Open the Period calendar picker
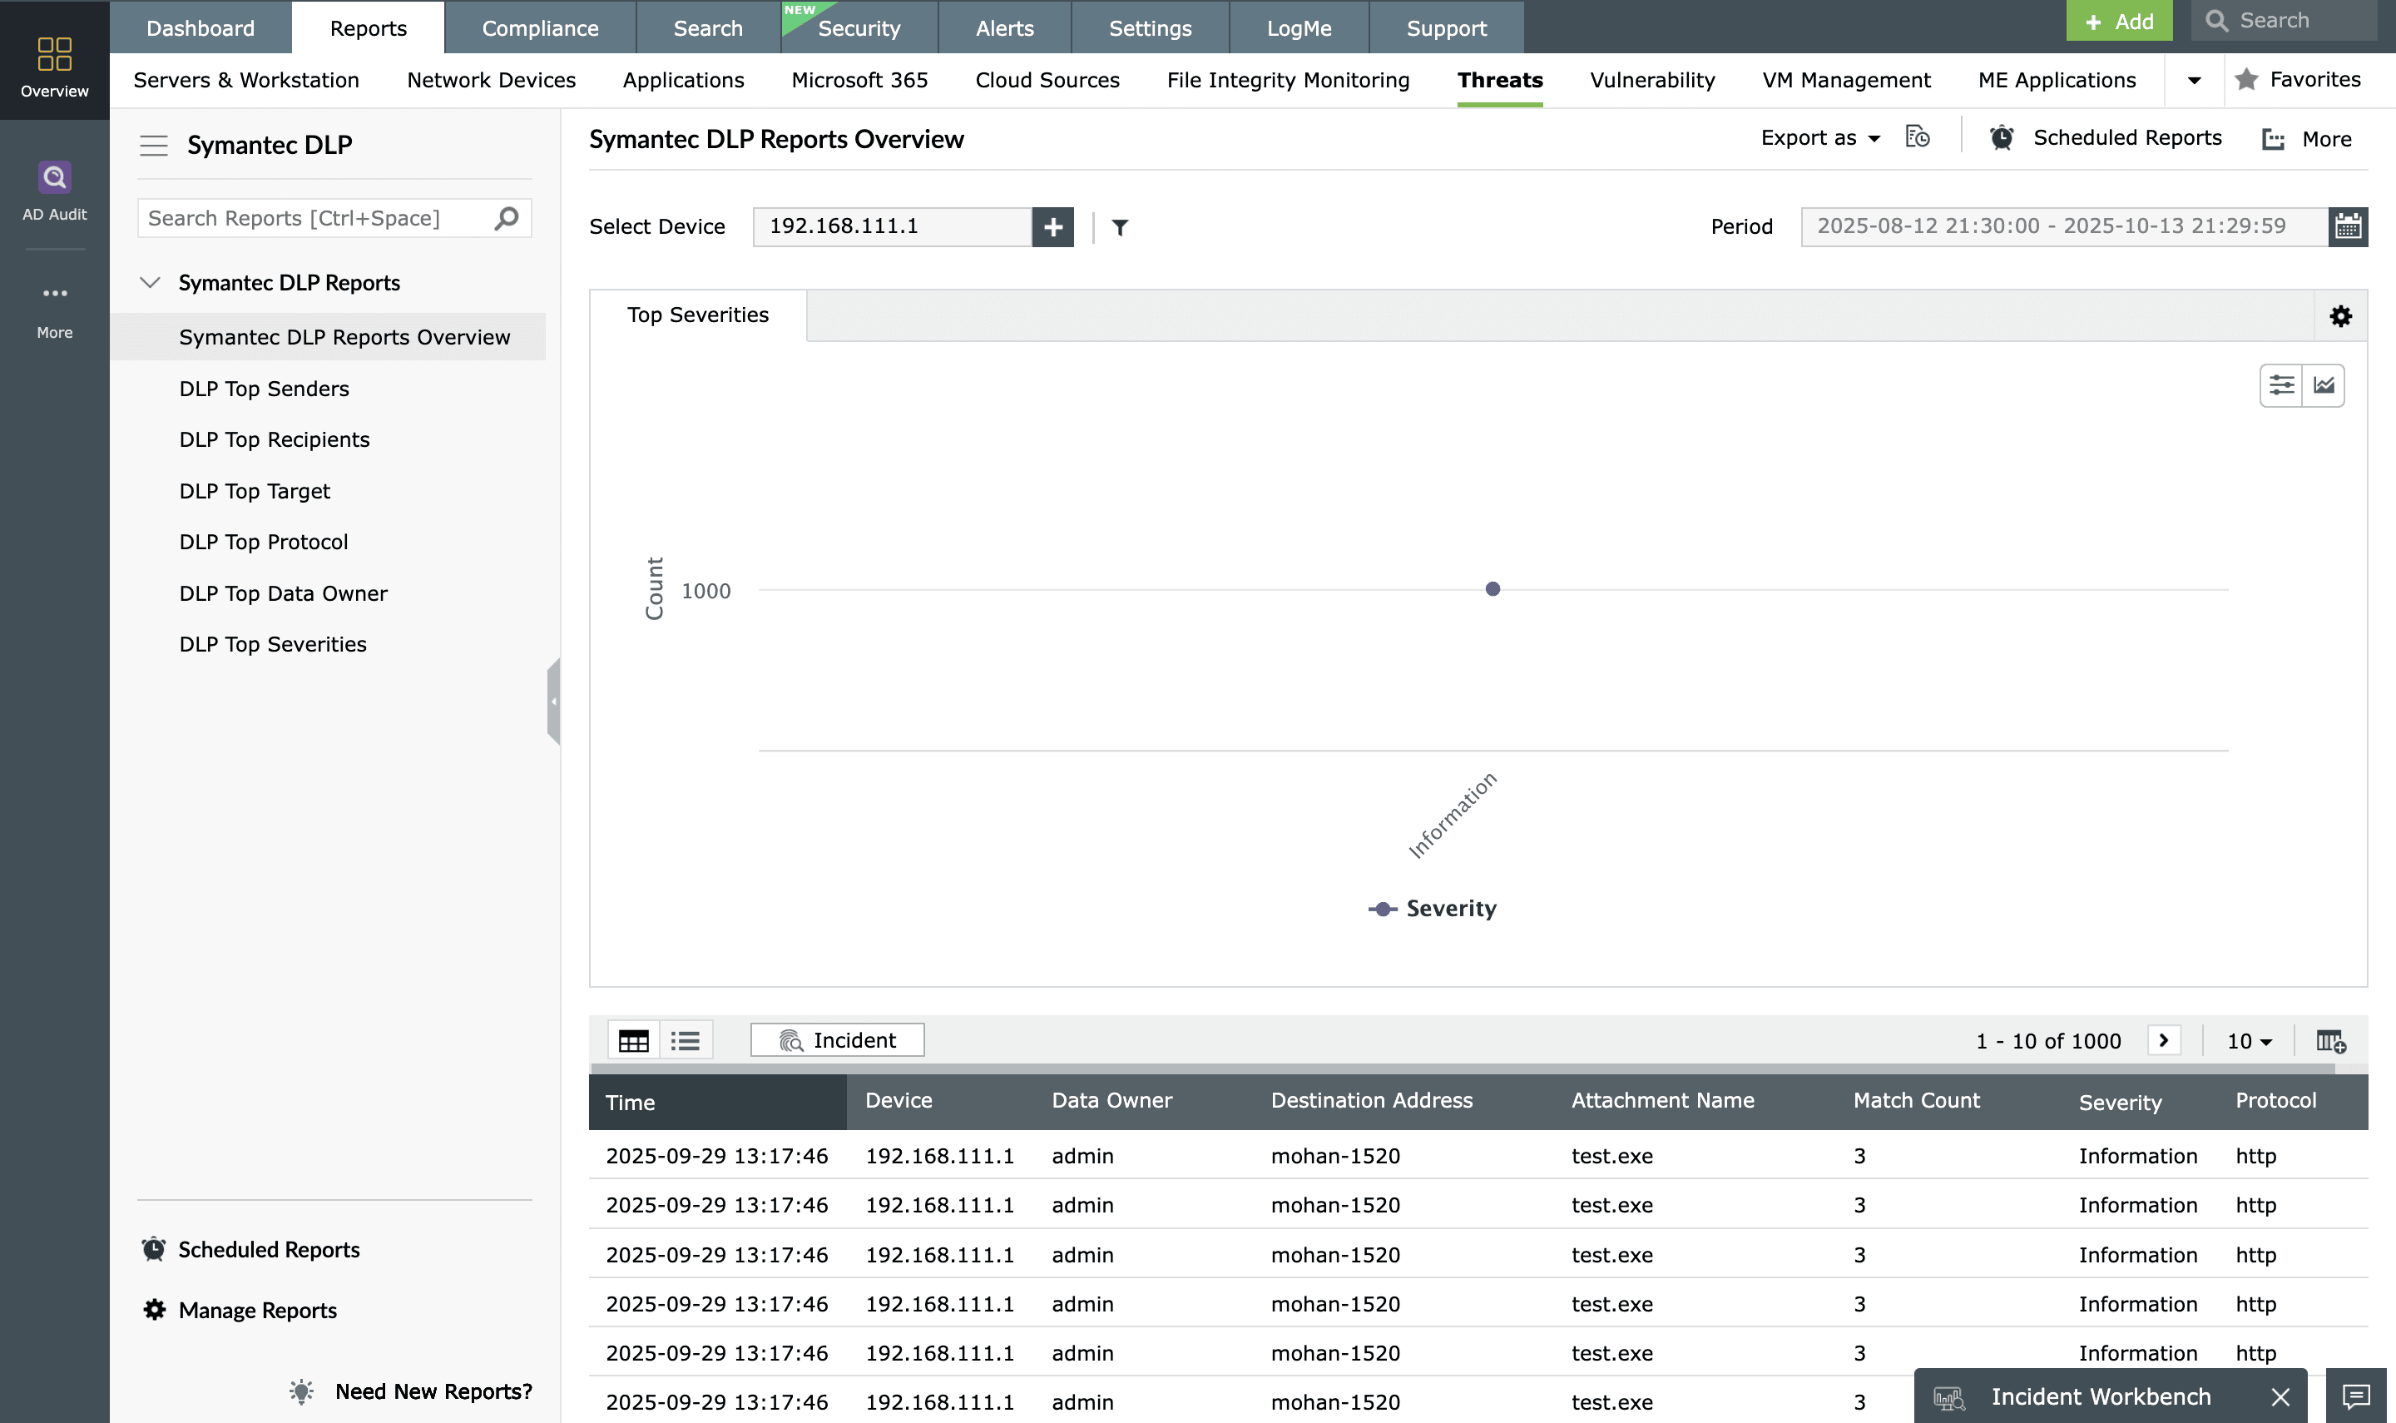 pyautogui.click(x=2347, y=227)
